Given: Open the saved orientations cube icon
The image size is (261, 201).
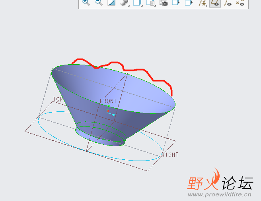Looking at the screenshot, I should pyautogui.click(x=137, y=2).
